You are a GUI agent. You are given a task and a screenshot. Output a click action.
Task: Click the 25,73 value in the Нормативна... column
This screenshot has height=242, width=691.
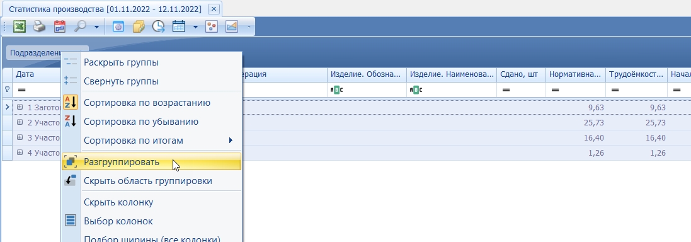click(x=593, y=122)
